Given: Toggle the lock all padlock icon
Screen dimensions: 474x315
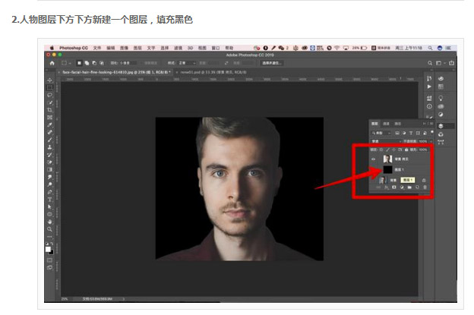Looking at the screenshot, I should [406, 150].
